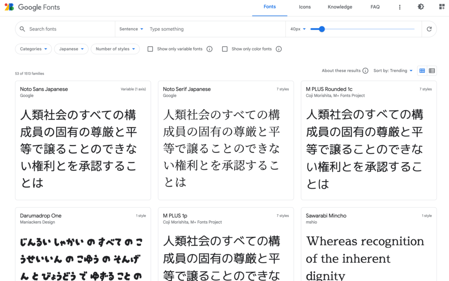The width and height of the screenshot is (449, 281).
Task: Open the Darumadrop One font
Action: click(41, 216)
